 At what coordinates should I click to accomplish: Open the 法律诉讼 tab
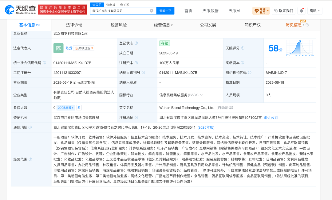tap(74, 25)
